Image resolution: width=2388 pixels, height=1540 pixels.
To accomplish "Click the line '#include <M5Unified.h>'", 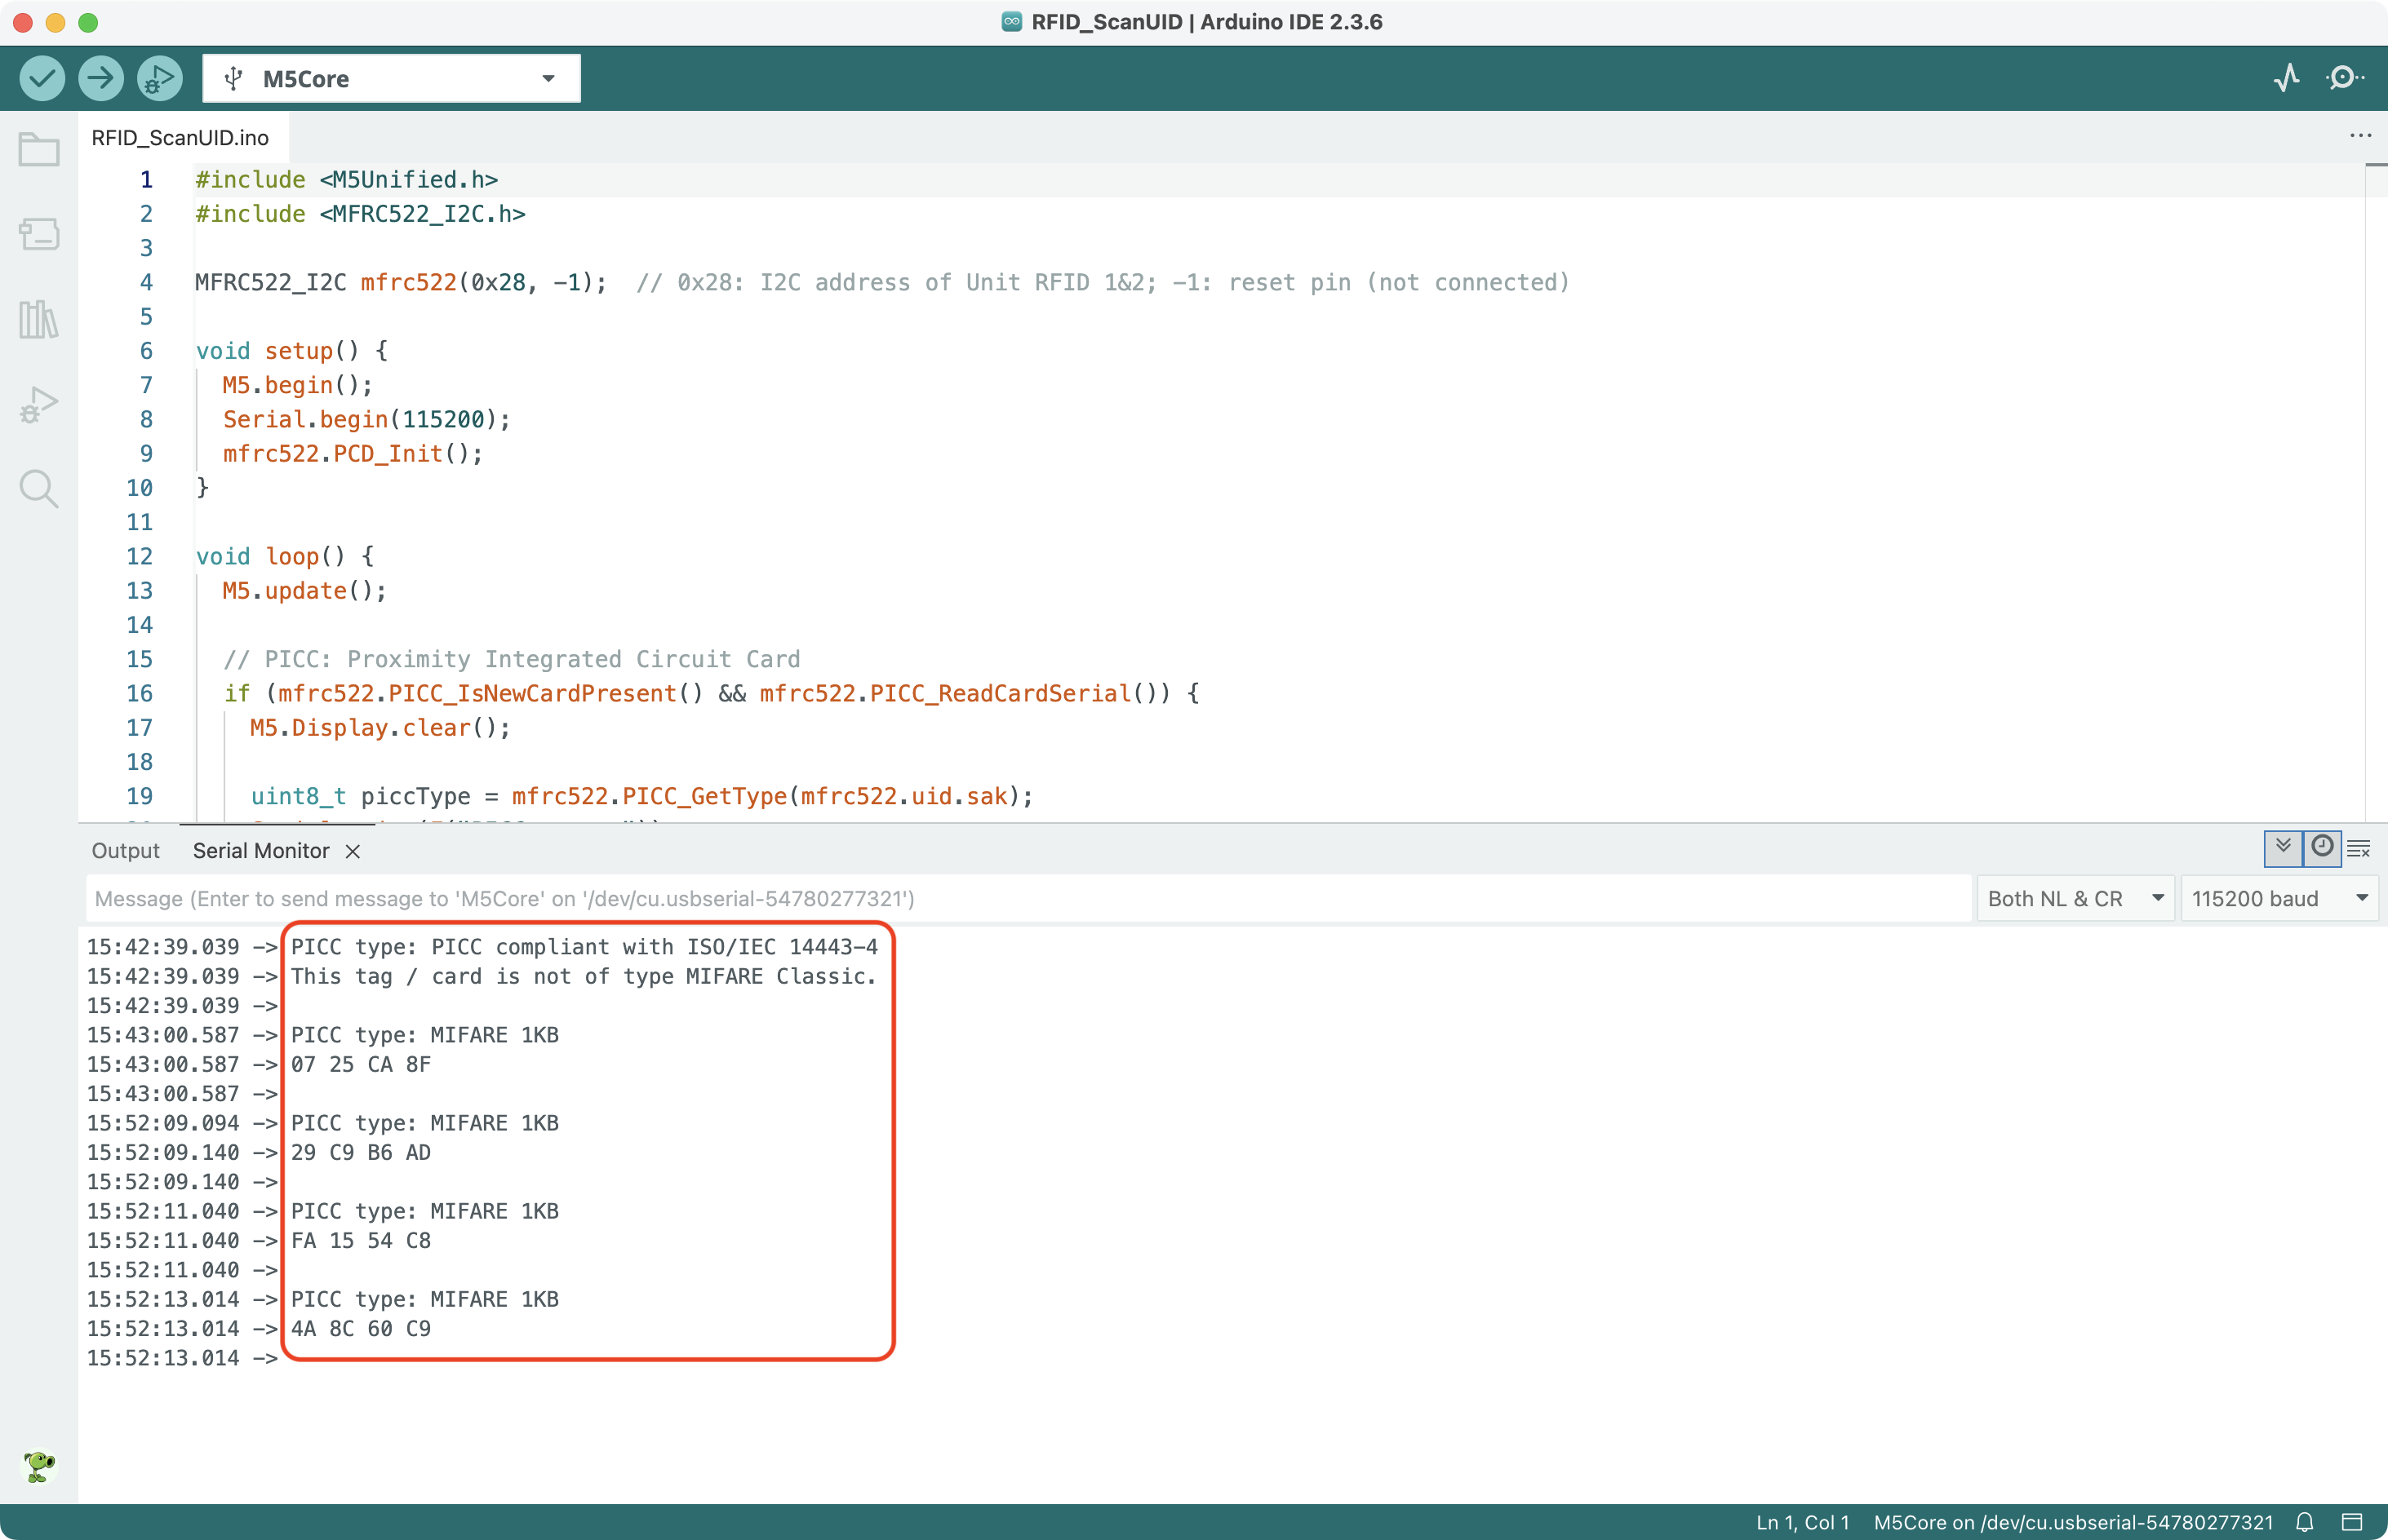I will point(346,179).
